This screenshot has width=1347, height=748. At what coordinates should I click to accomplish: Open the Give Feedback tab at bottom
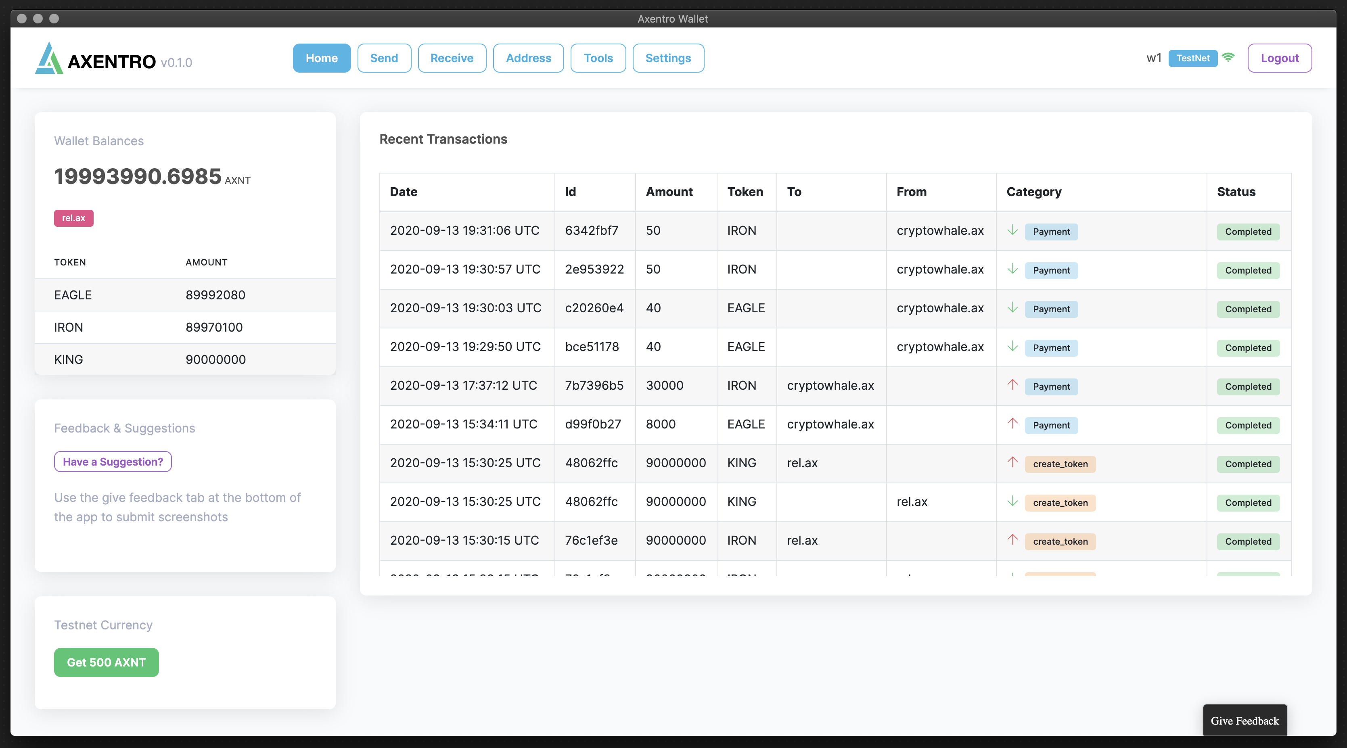click(x=1245, y=721)
